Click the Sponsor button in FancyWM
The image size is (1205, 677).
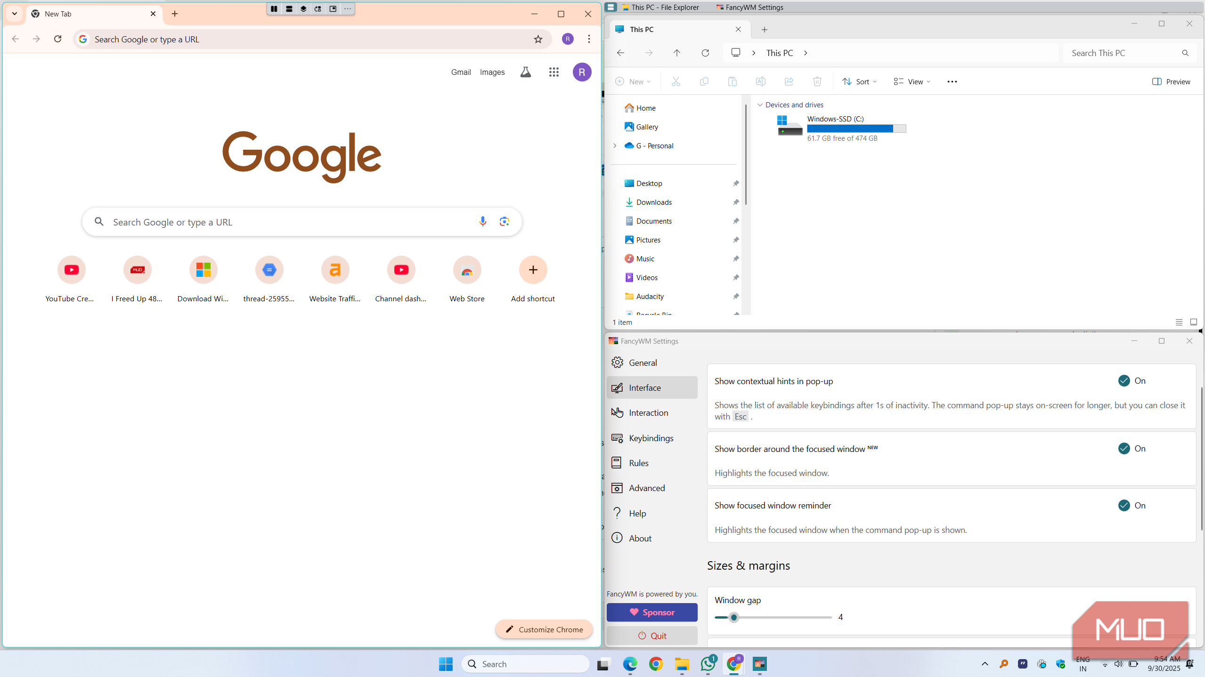coord(652,613)
